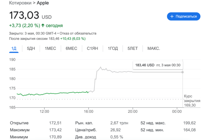Click the 52 нед. мин. value 164,08
Viewport: 214px width, 140px height.
coord(189,130)
